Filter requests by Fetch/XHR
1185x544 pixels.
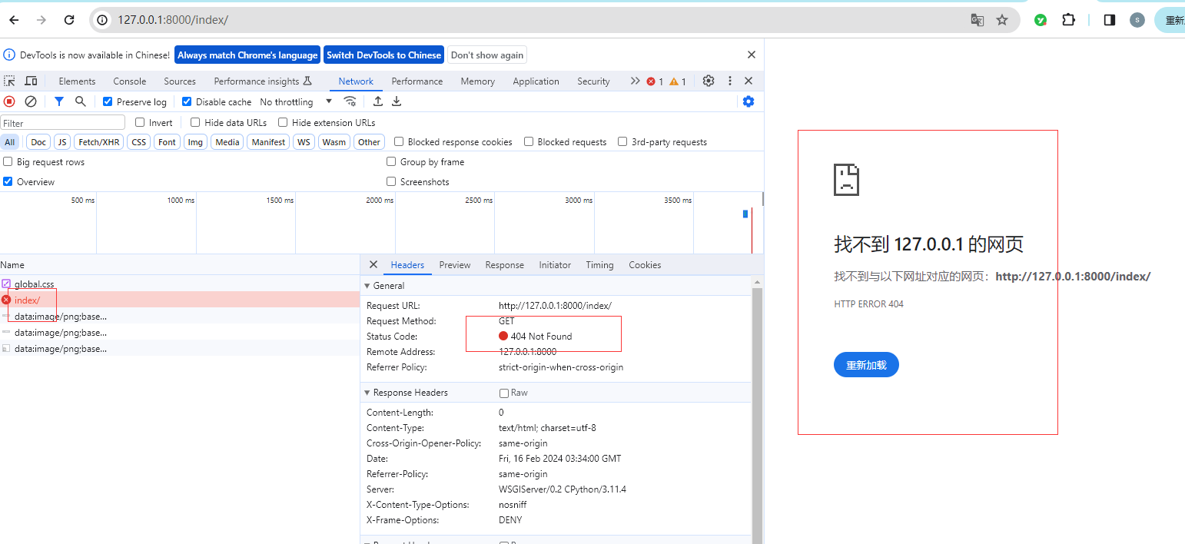pyautogui.click(x=99, y=141)
